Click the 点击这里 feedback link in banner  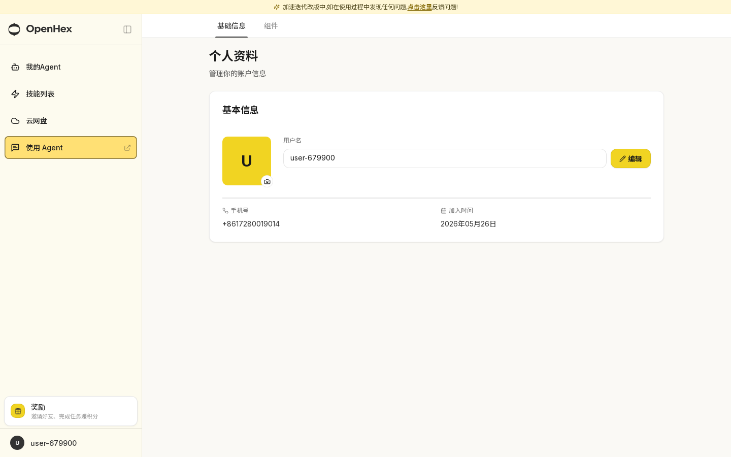(x=420, y=7)
